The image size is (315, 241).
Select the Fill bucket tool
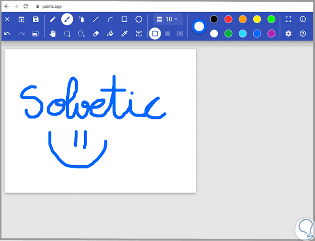[x=110, y=34]
